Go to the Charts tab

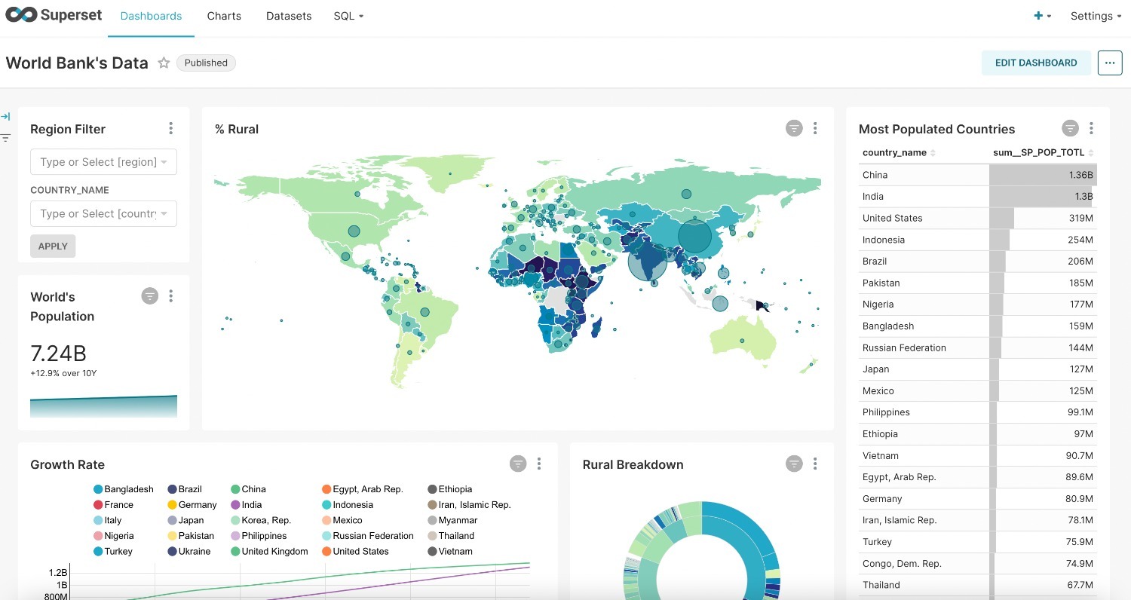coord(224,16)
